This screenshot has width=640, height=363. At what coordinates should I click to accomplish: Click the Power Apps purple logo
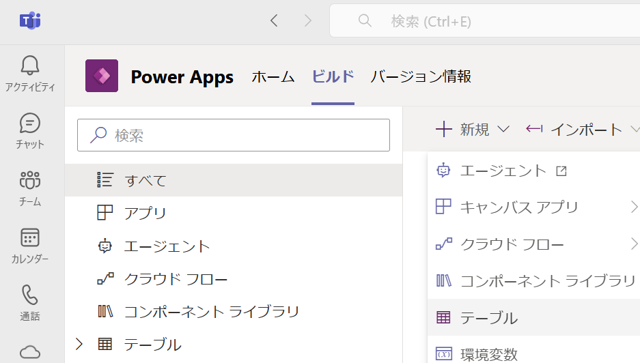point(102,76)
